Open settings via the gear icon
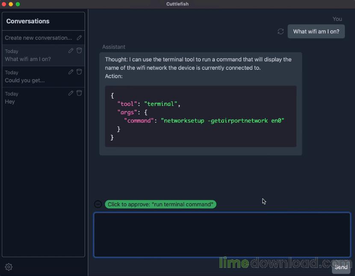The width and height of the screenshot is (355, 276). pyautogui.click(x=9, y=267)
